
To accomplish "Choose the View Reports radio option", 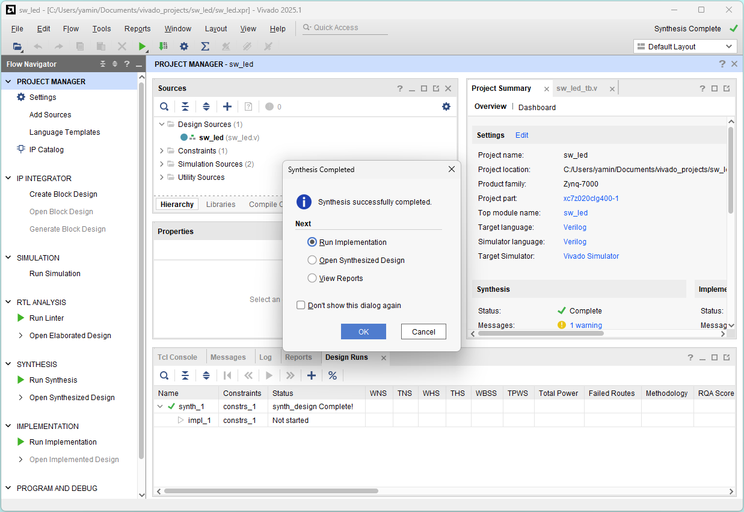I will tap(312, 278).
